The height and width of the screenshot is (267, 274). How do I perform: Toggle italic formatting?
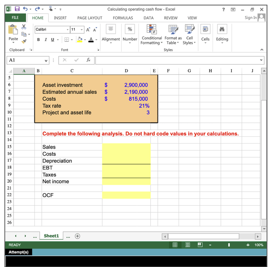[46, 40]
